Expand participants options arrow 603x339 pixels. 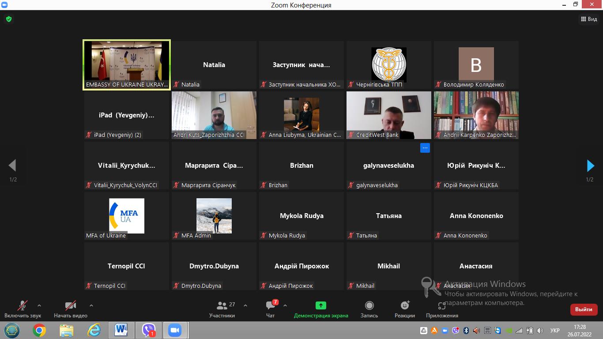(x=245, y=305)
